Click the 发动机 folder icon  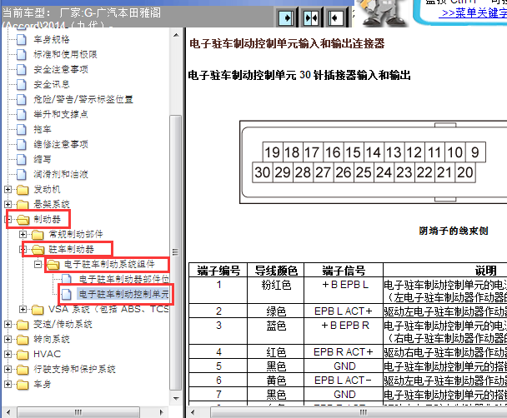pyautogui.click(x=23, y=190)
